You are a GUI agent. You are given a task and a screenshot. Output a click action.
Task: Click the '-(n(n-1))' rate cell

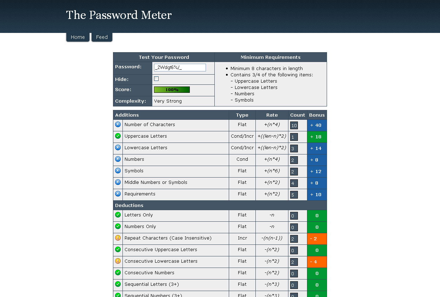272,238
